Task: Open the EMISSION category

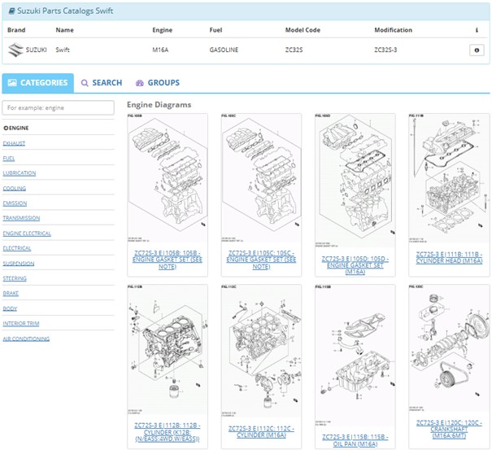Action: [15, 203]
